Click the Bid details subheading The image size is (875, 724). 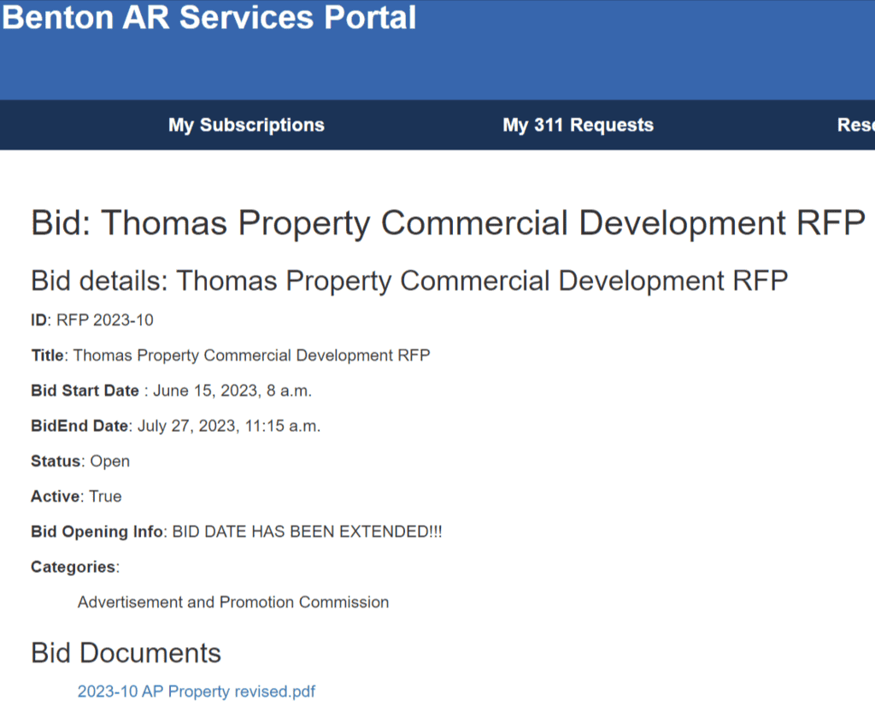point(408,280)
